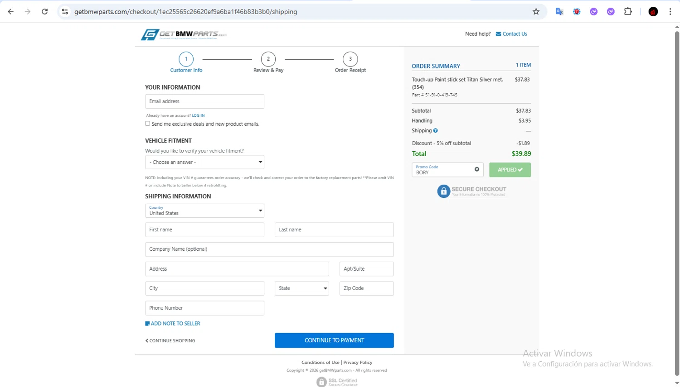Click the Applied promo button
This screenshot has width=680, height=387.
tap(510, 170)
